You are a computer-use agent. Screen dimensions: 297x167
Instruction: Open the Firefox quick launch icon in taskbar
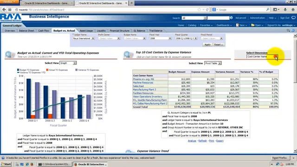32,164
